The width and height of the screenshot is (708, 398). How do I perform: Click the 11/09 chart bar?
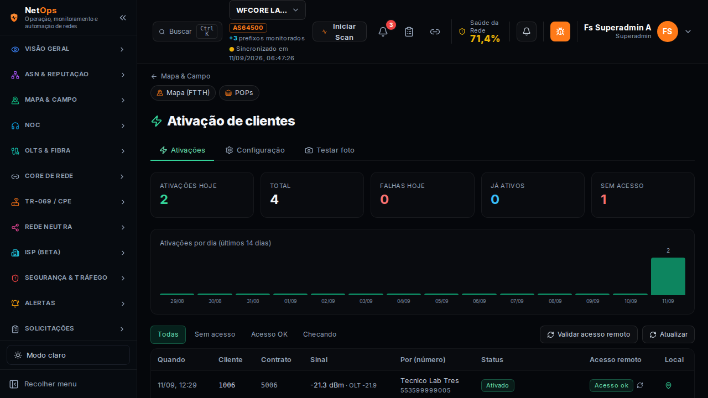(668, 276)
